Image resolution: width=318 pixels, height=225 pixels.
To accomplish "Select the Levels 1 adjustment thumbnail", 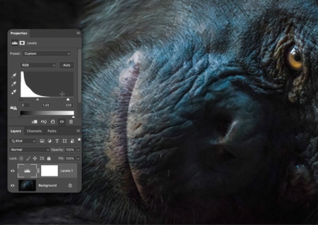I will 27,171.
